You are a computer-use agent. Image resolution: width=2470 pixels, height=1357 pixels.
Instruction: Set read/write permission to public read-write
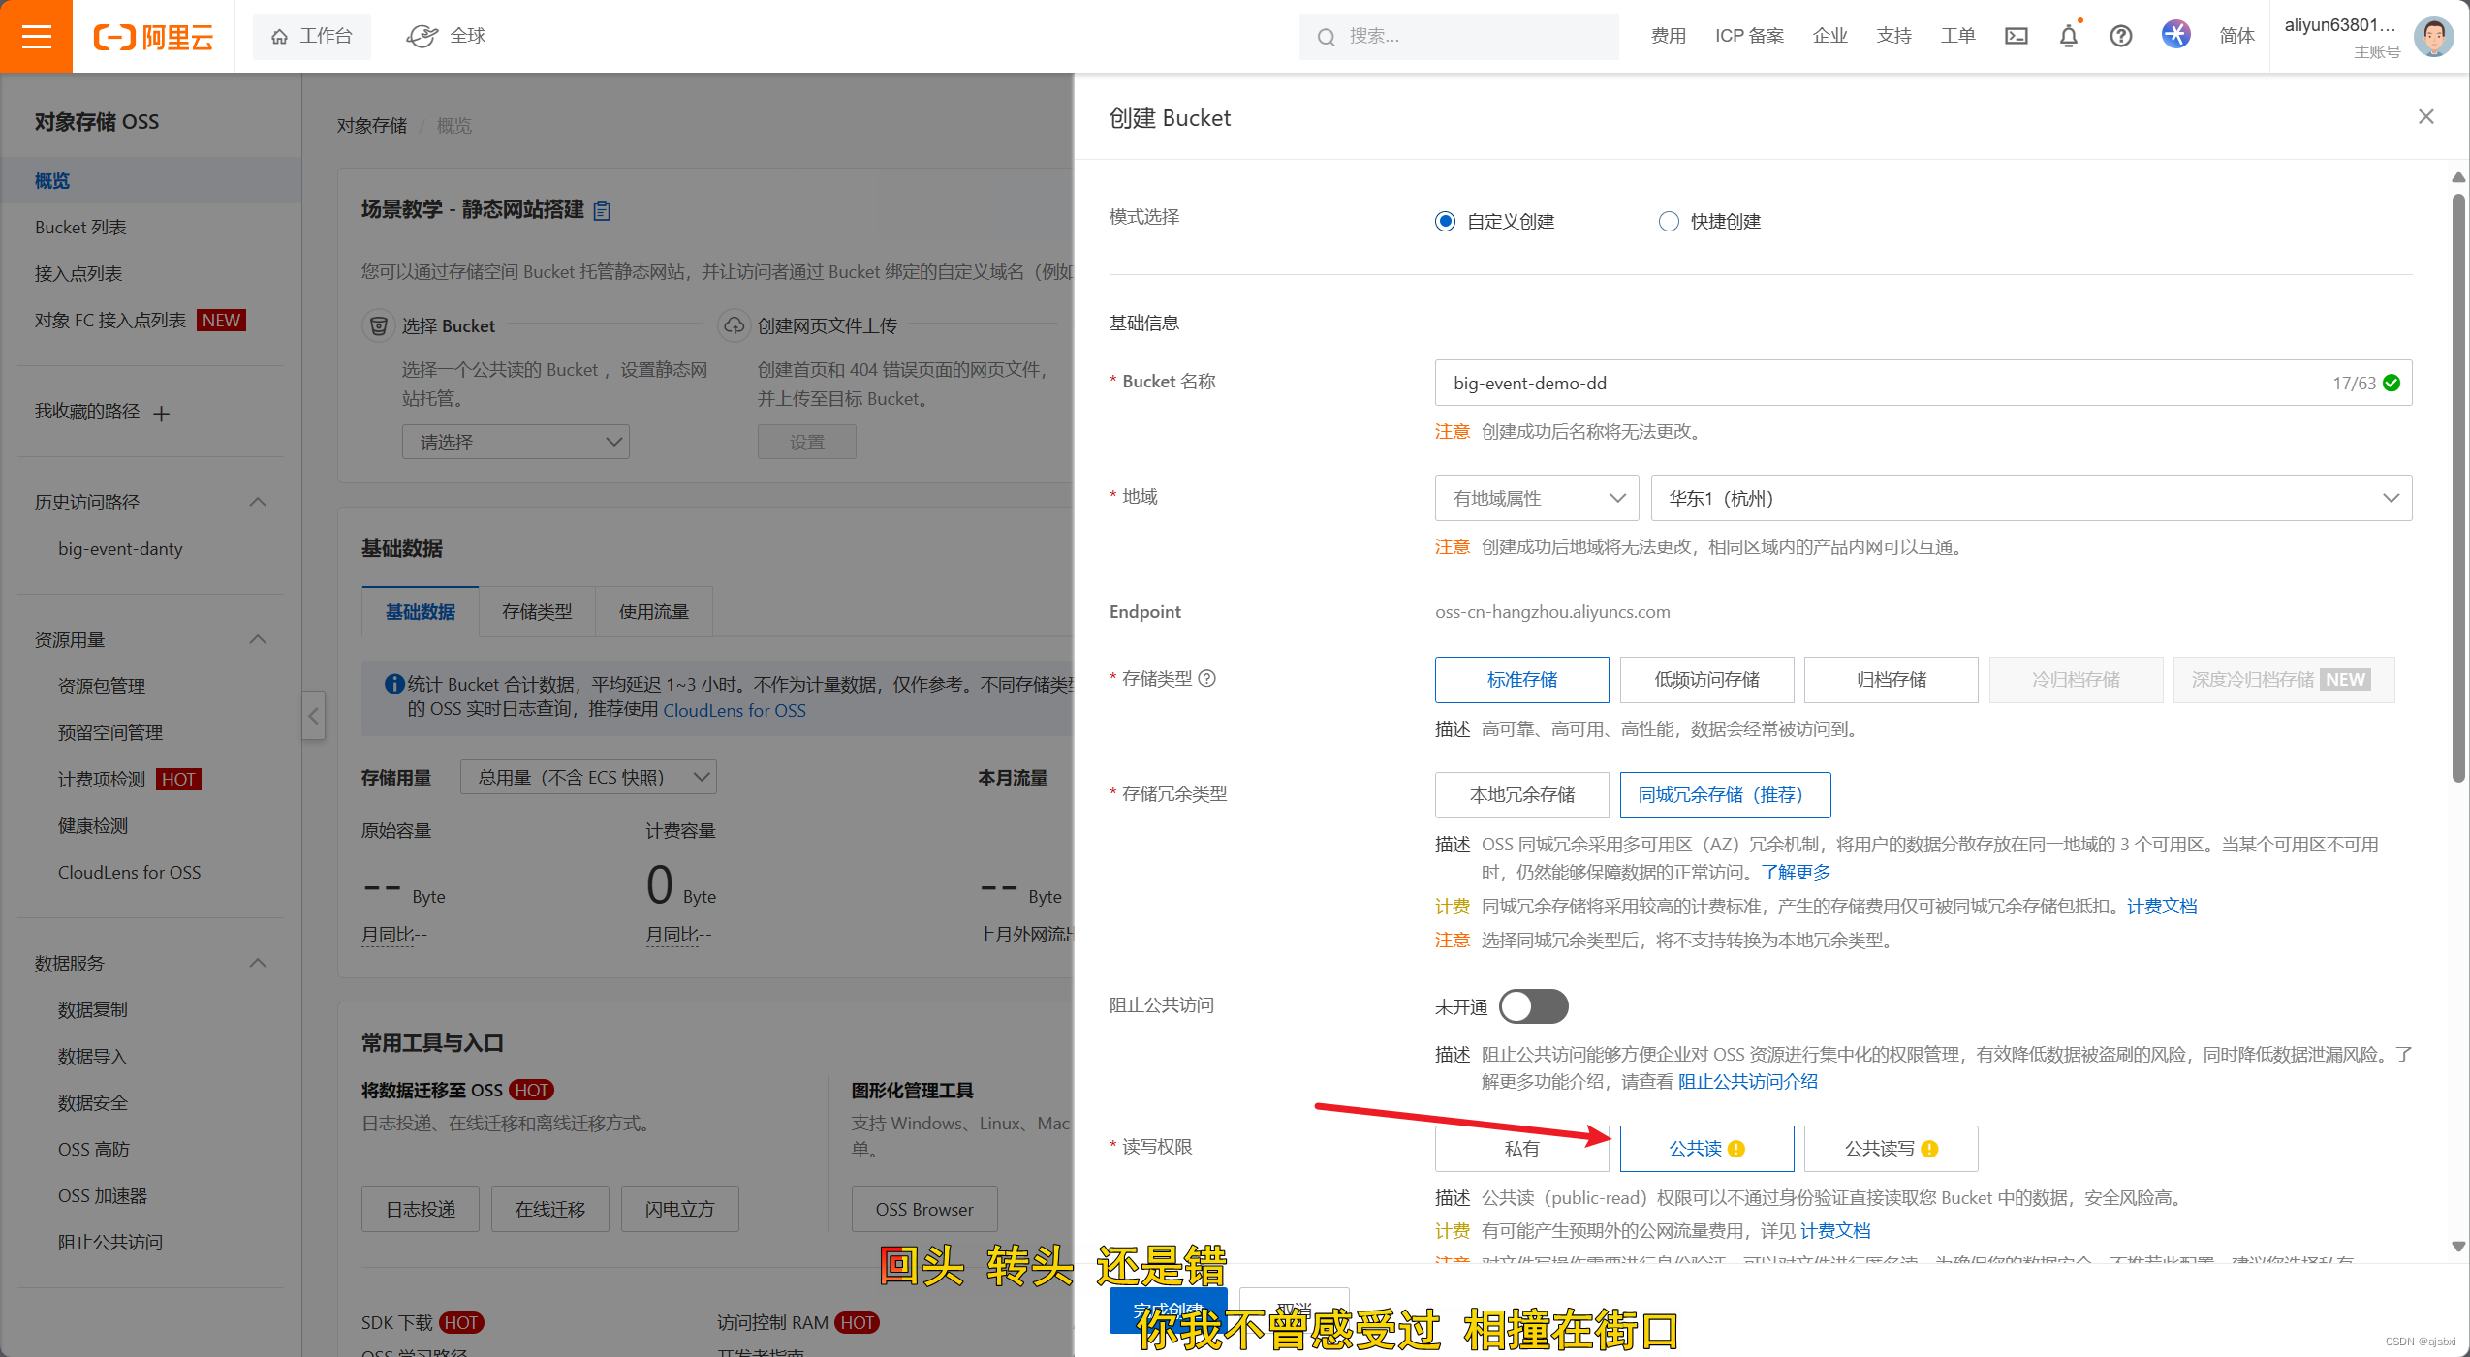[1891, 1149]
